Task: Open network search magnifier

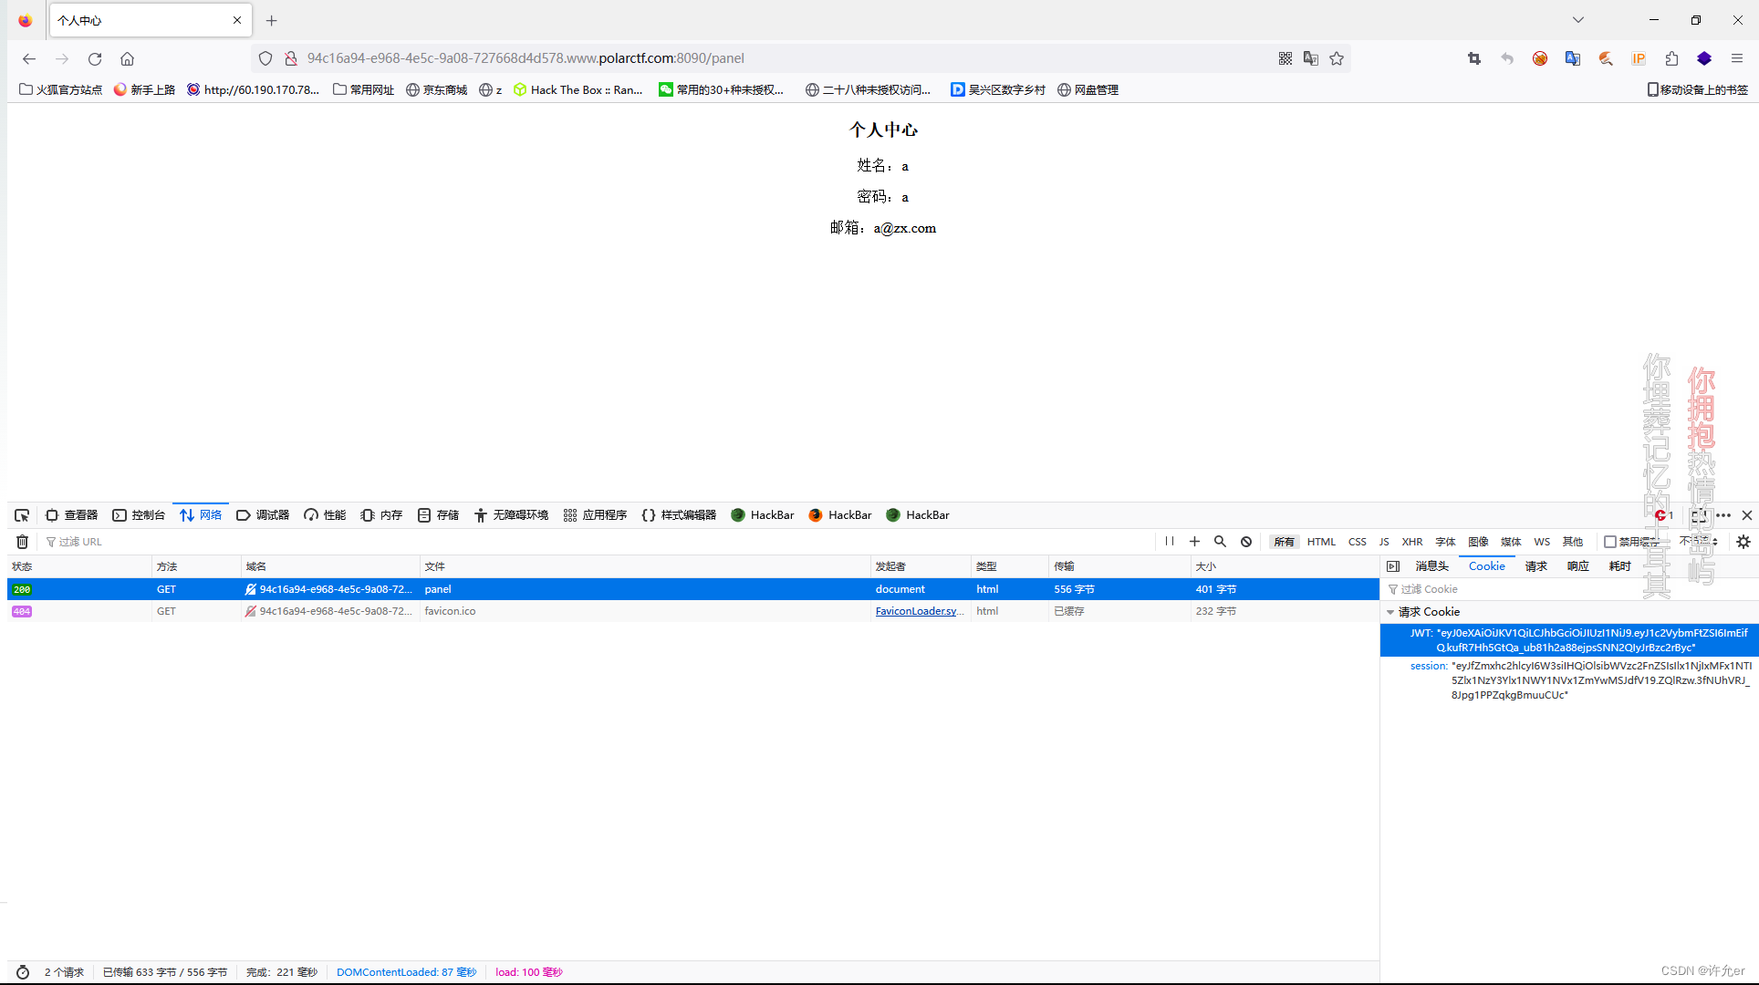Action: point(1220,542)
